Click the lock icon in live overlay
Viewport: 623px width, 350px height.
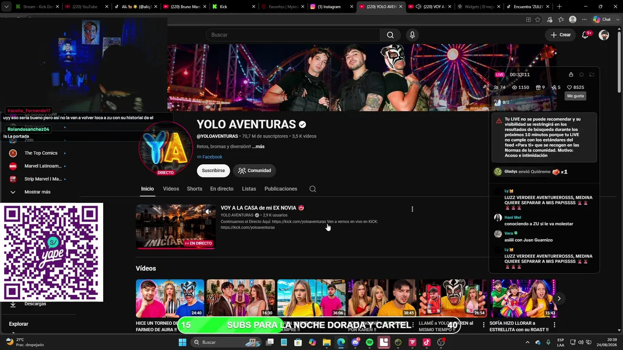click(x=571, y=74)
